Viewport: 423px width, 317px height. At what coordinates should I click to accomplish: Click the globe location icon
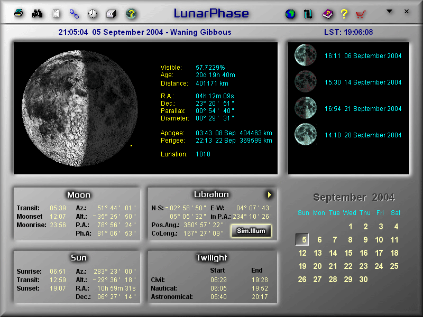click(x=290, y=14)
